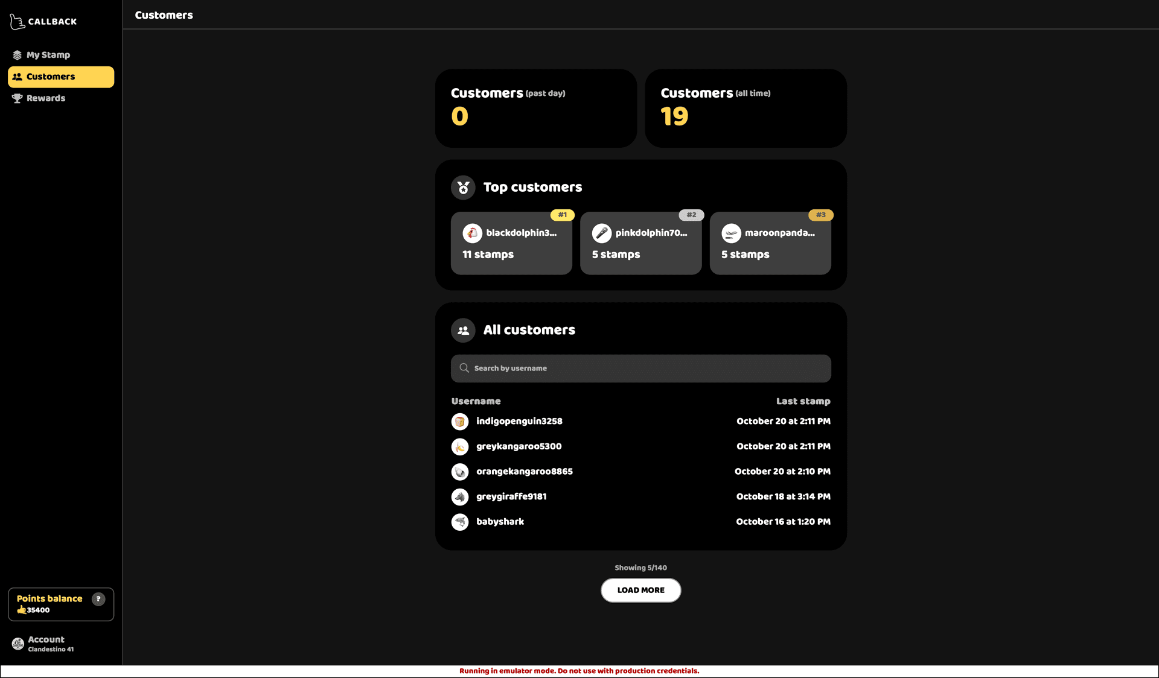Click the search magnifier icon

[x=464, y=368]
